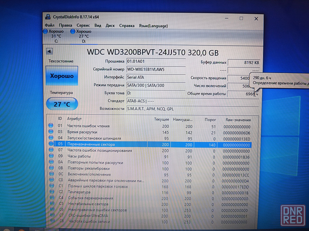Open the Сервис menu
This screenshot has height=231, width=309.
(83, 26)
